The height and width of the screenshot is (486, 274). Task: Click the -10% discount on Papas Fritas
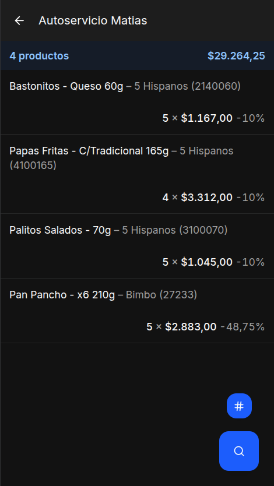pos(251,198)
